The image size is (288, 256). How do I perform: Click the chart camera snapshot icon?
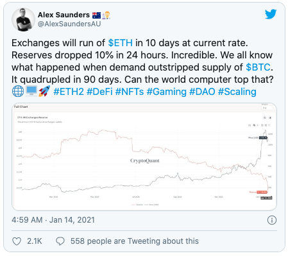click(x=250, y=125)
